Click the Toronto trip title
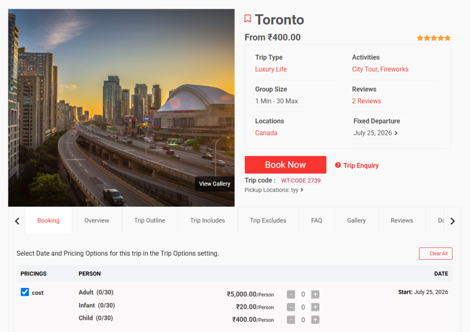 point(280,20)
